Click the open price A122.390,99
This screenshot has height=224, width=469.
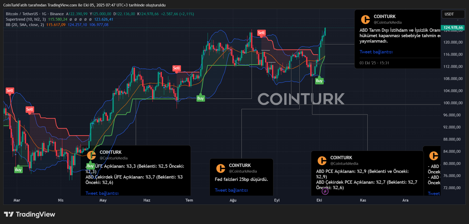77,14
